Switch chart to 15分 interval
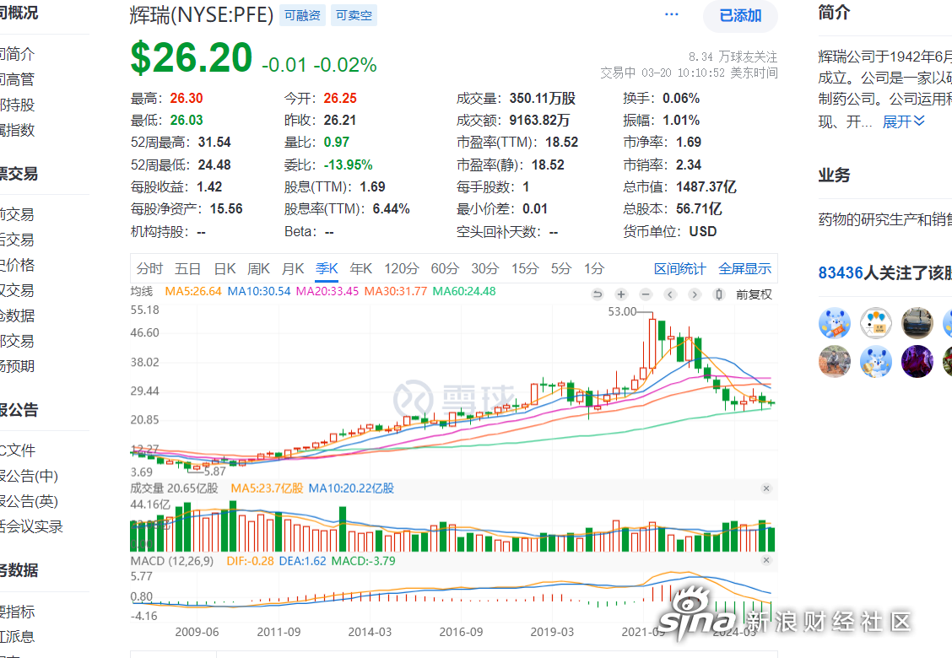 tap(525, 268)
